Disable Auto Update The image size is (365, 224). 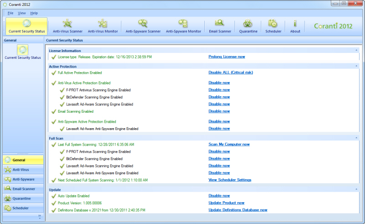click(x=219, y=196)
